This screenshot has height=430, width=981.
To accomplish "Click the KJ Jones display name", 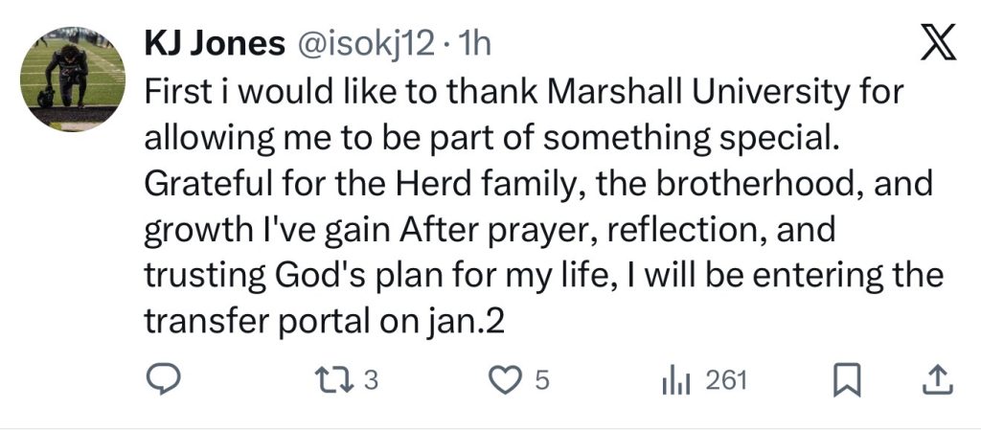I will click(214, 43).
